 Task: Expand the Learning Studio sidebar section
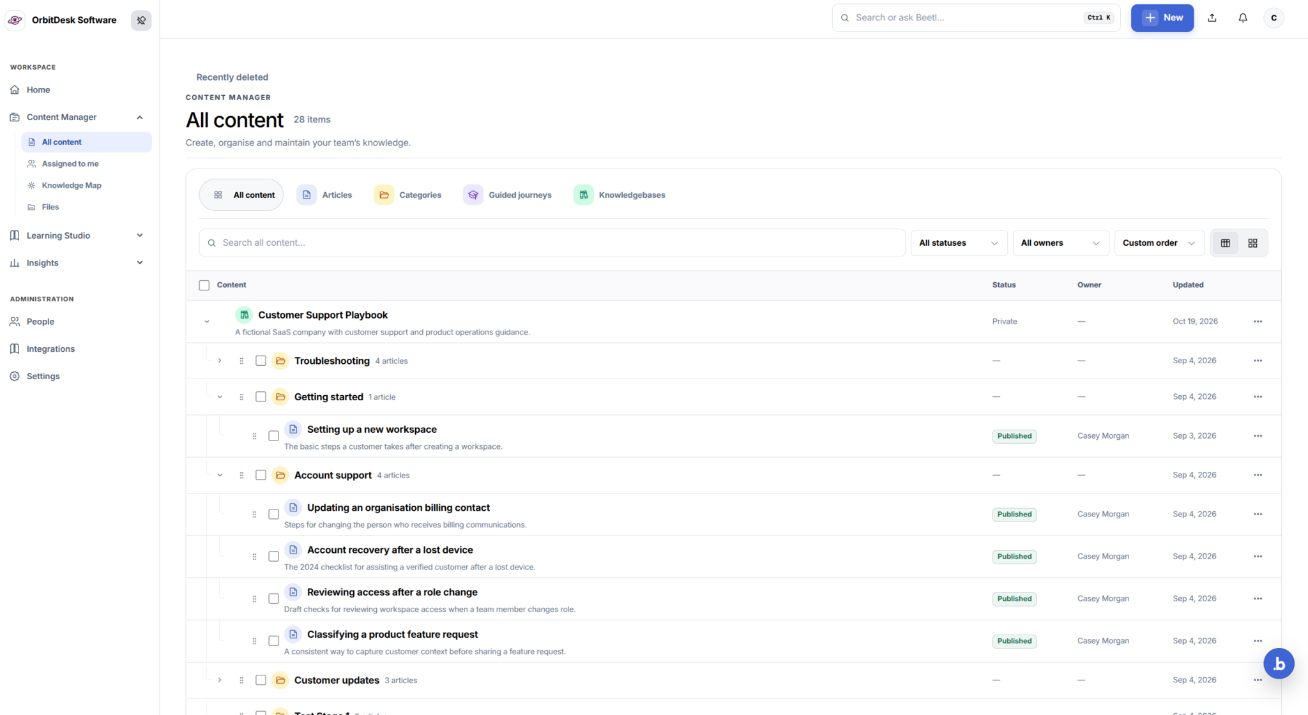pos(140,236)
